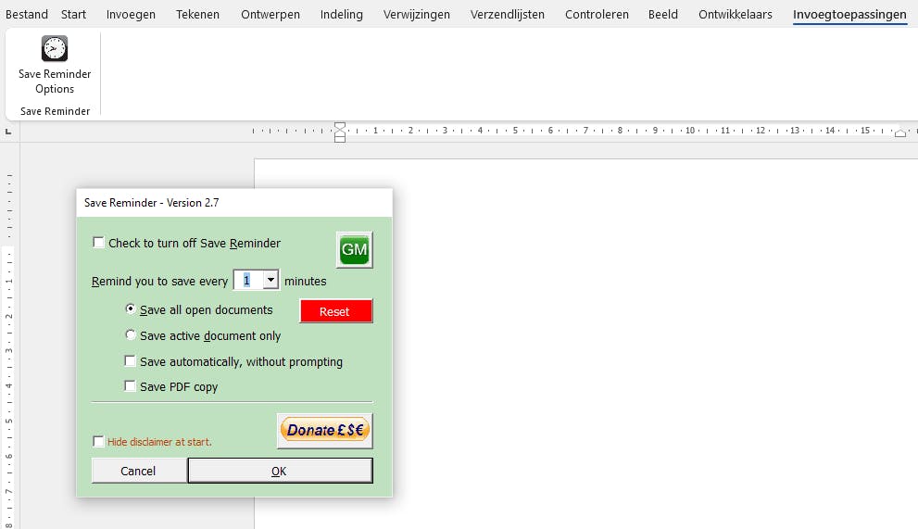Click the 'minutes' label text
918x529 pixels.
click(x=305, y=282)
